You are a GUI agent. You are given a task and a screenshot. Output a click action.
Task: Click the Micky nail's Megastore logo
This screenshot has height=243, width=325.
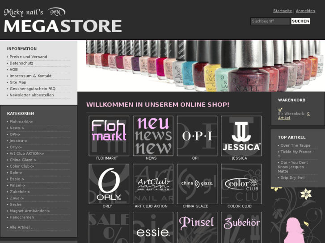pos(63,20)
